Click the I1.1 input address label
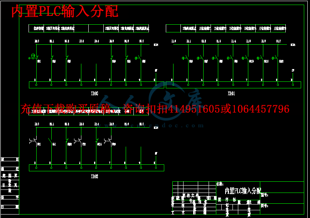This screenshot has width=310, height=218. [189, 41]
